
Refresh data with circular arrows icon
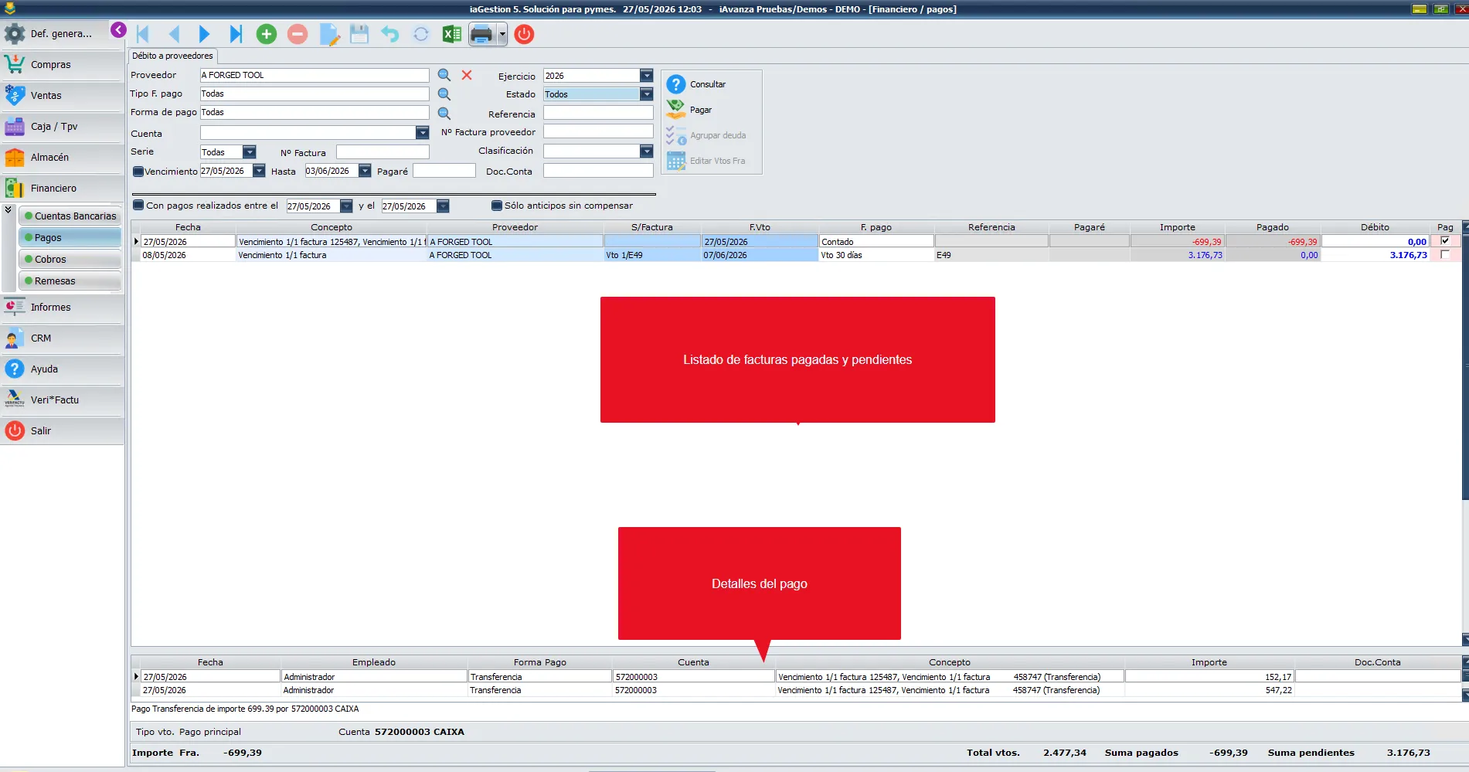point(421,34)
